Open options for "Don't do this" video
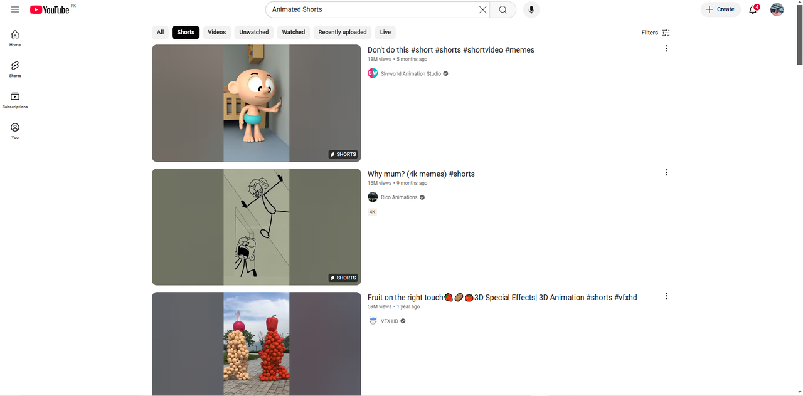 click(x=666, y=48)
